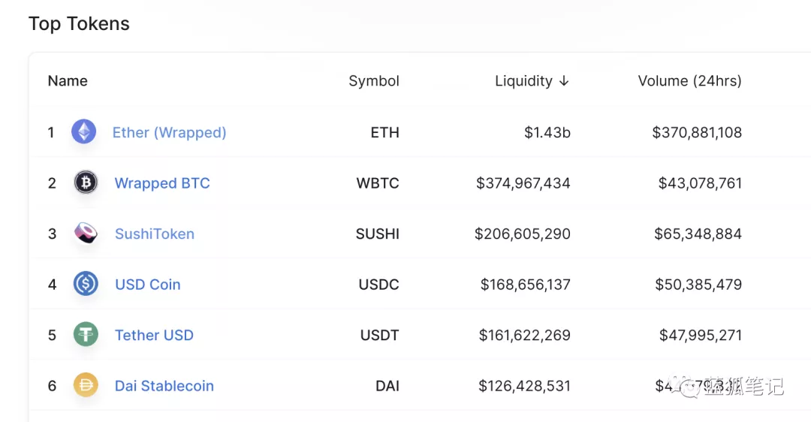Open the Ether (Wrapped) token link

point(169,132)
